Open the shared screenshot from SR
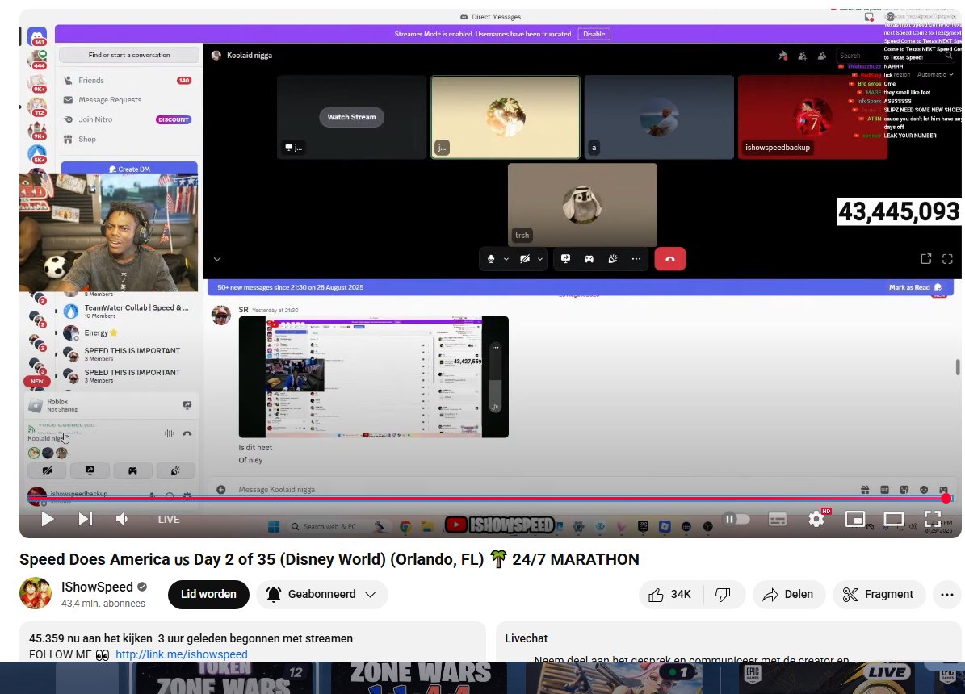 point(374,377)
